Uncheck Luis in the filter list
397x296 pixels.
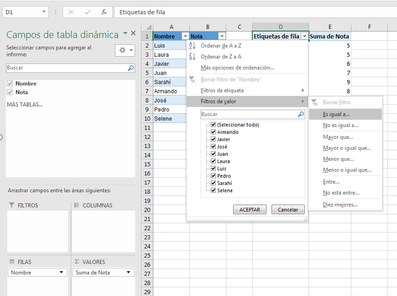(x=214, y=168)
